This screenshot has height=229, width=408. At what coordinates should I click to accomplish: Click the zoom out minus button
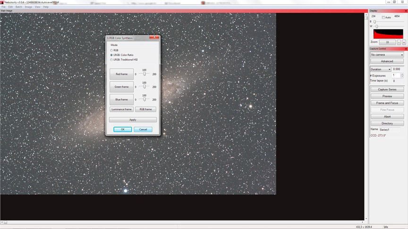399,42
